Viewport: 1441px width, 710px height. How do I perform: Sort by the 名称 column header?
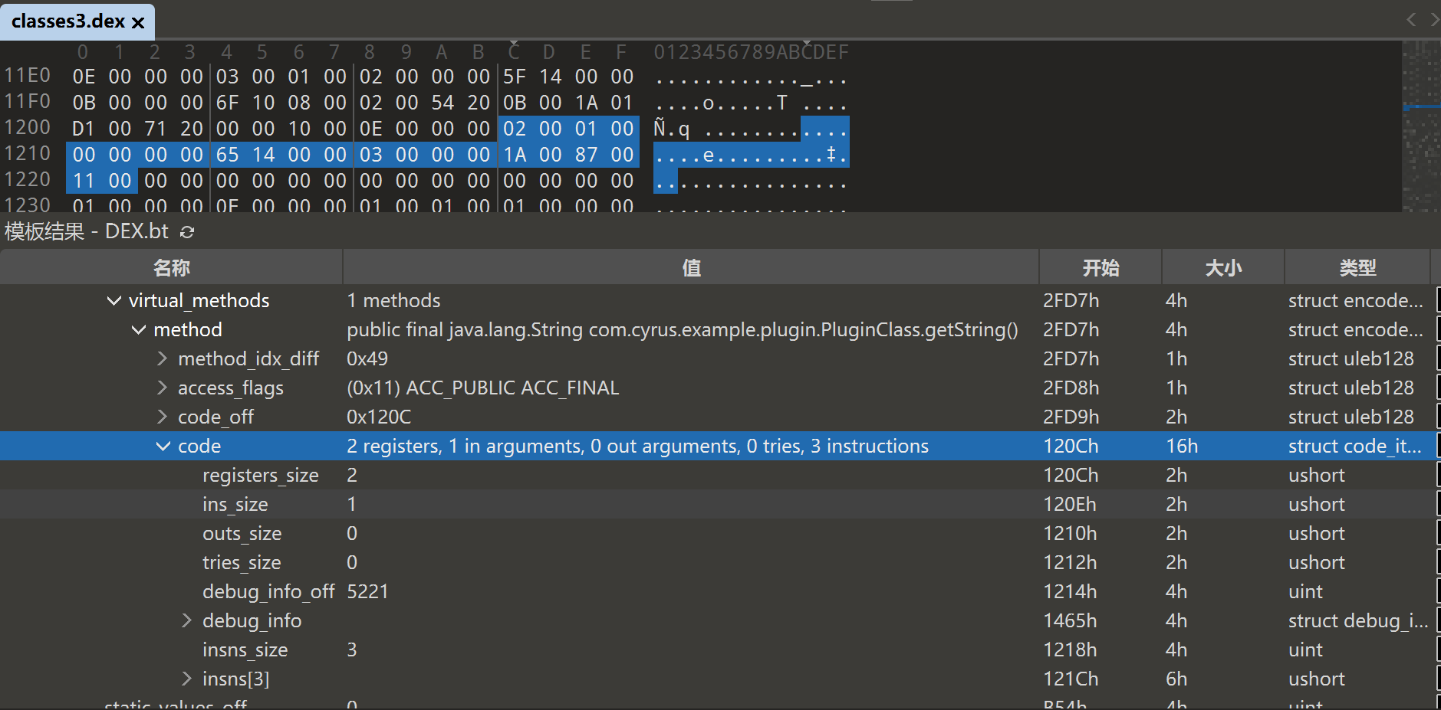pyautogui.click(x=171, y=267)
